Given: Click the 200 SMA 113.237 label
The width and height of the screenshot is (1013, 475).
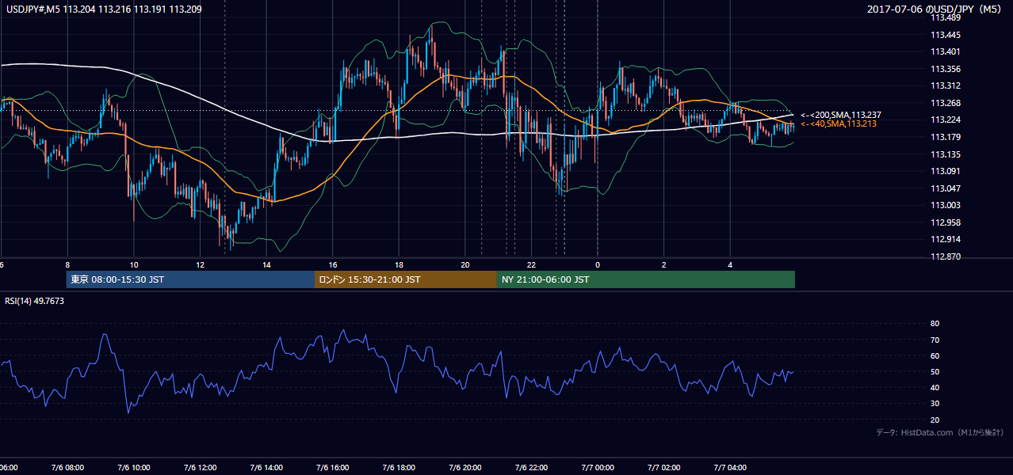Looking at the screenshot, I should (840, 115).
